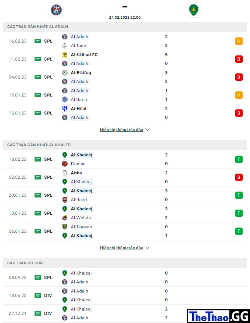The width and height of the screenshot is (250, 323).
Task: Click the Al Wehda team logo
Action: [65, 218]
